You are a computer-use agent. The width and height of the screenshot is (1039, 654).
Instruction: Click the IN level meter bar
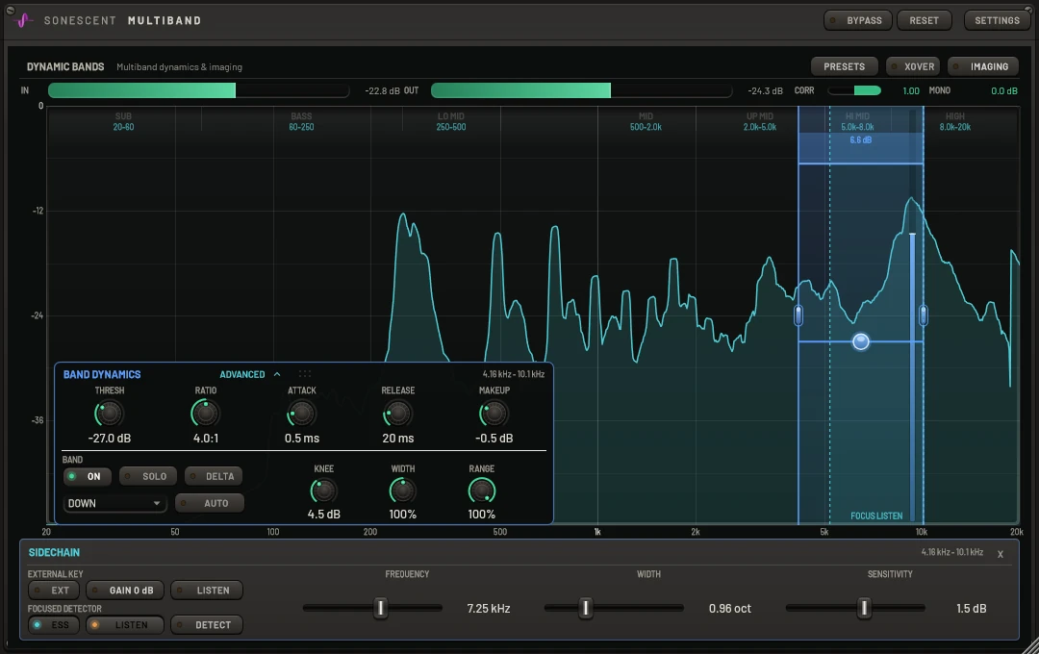[x=198, y=90]
